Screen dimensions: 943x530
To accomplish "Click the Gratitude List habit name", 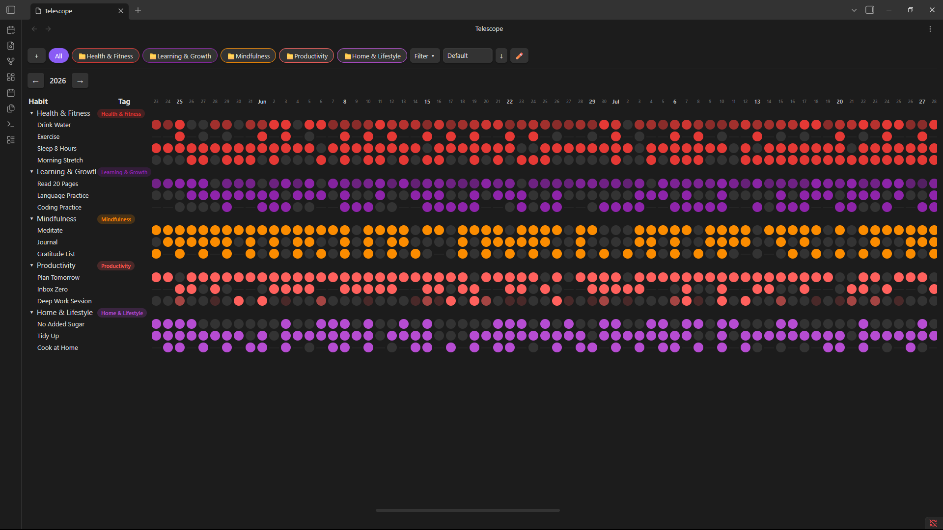I will click(56, 254).
